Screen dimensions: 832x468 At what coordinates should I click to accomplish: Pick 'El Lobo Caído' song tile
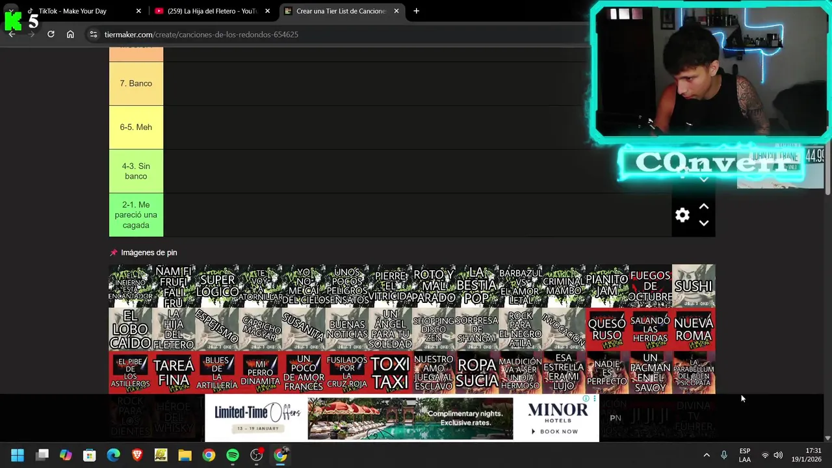tap(130, 330)
